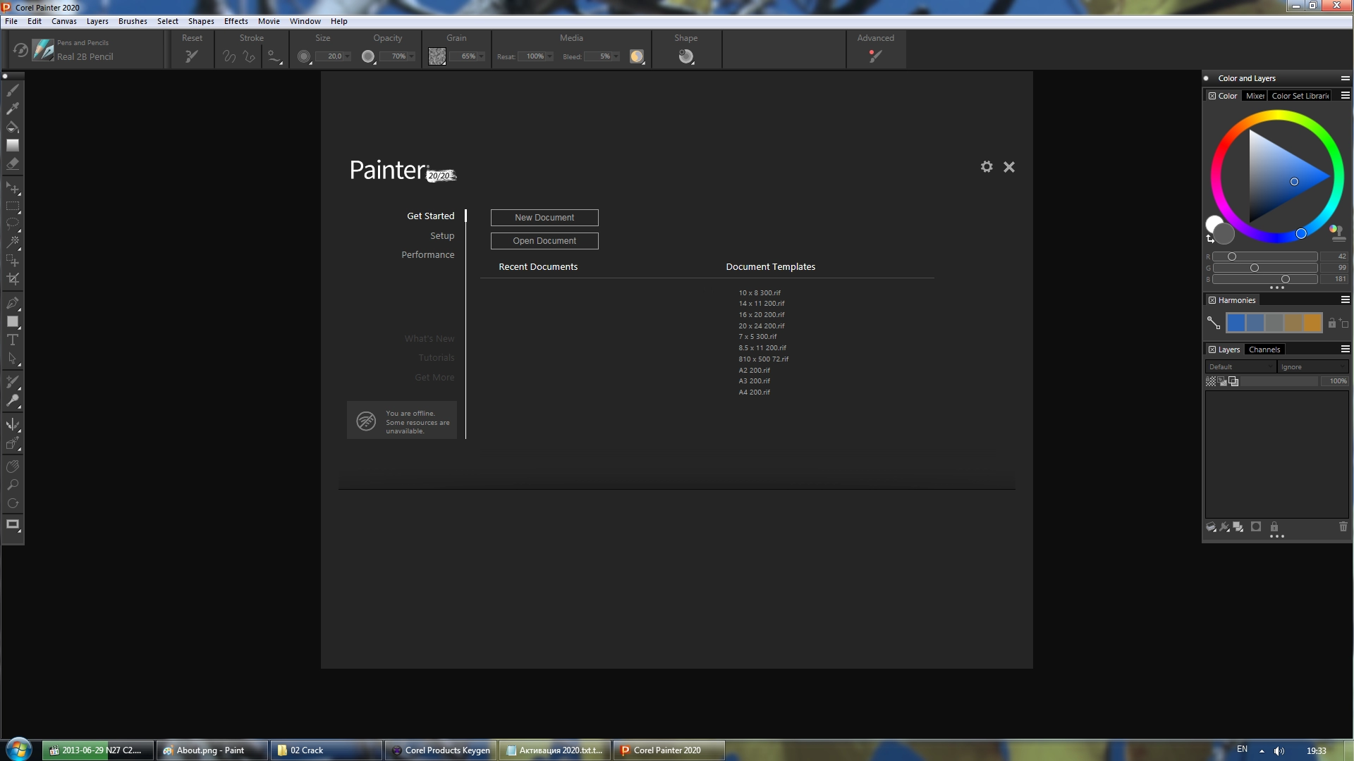Adjust the R color slider

(1231, 256)
